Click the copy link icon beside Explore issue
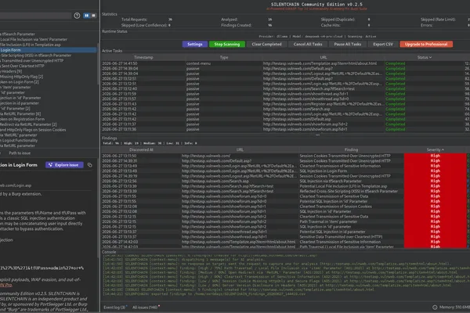470x313 pixels. pos(89,165)
